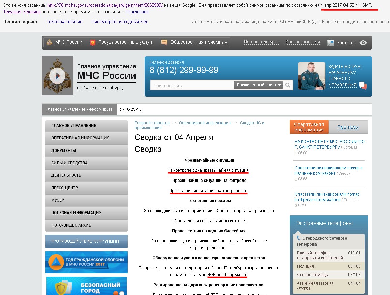The width and height of the screenshot is (390, 295).
Task: Click the MЧС России emblem icon in top bar
Action: tap(49, 42)
